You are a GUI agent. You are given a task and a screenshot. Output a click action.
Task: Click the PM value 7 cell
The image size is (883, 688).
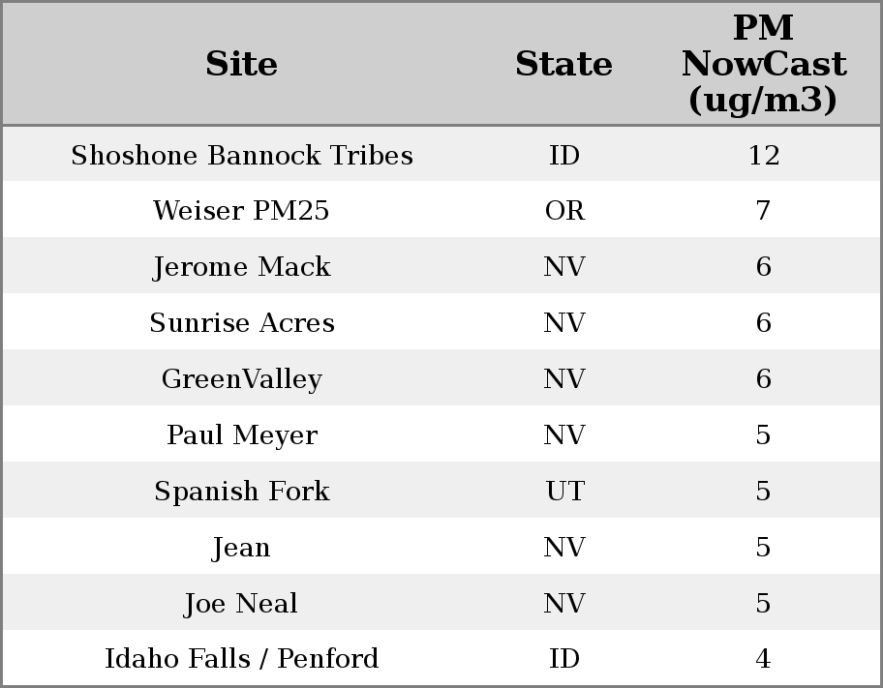[763, 211]
